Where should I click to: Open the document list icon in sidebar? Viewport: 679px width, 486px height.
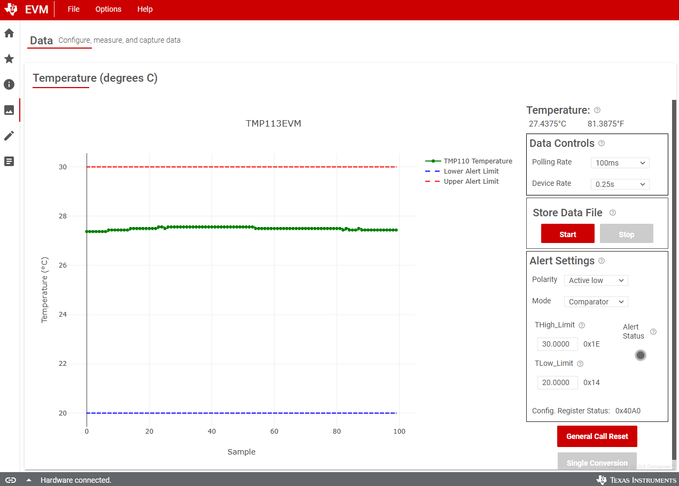click(x=9, y=161)
